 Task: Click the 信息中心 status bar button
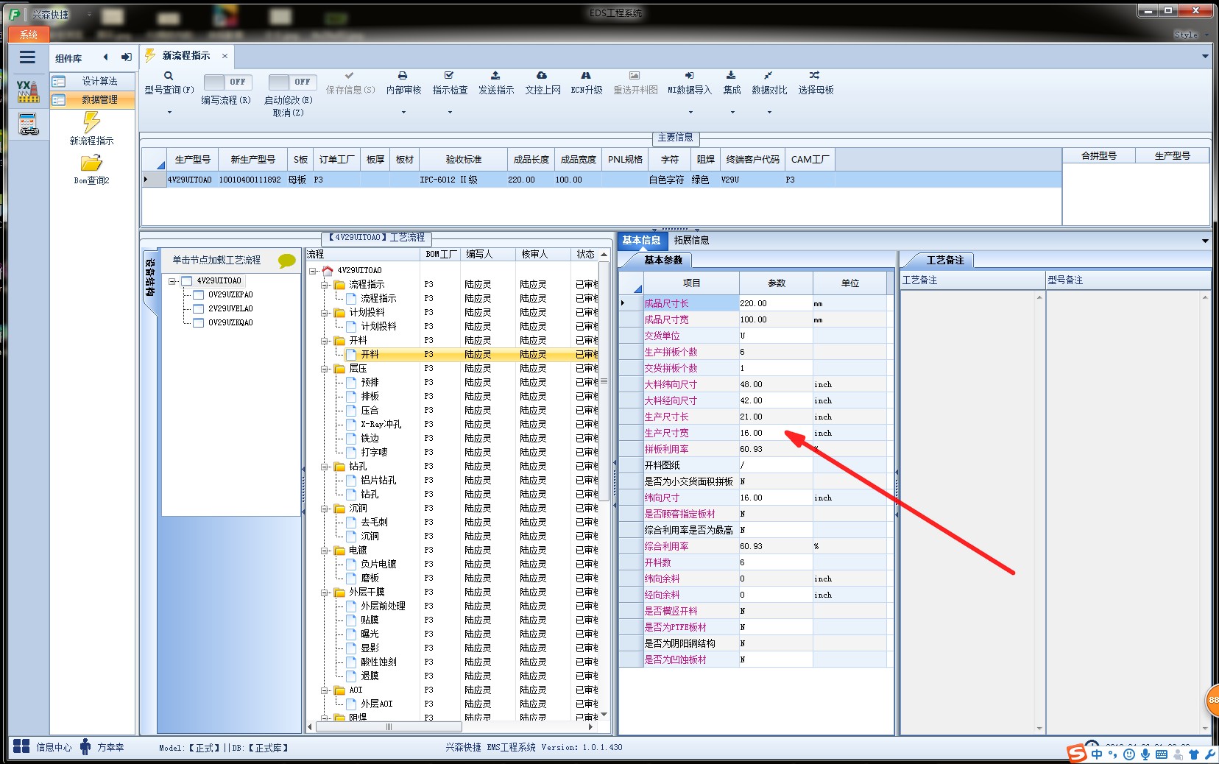click(43, 747)
